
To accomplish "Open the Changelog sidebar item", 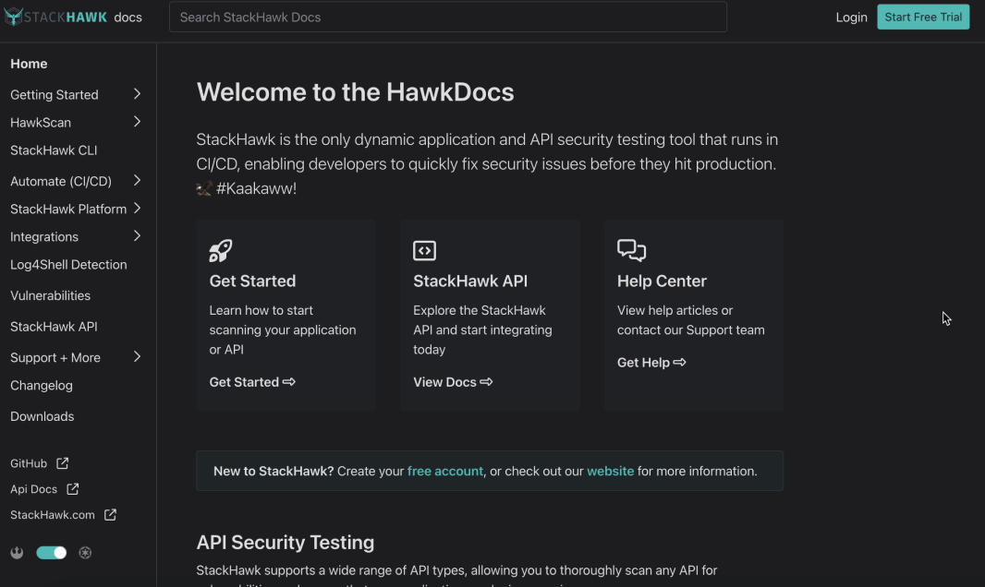I will click(42, 386).
